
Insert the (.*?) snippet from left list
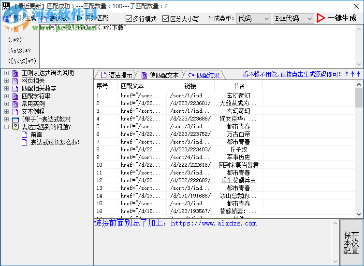pos(15,40)
